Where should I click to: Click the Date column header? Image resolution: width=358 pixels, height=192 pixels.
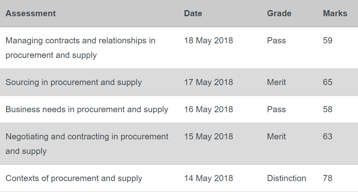click(193, 13)
